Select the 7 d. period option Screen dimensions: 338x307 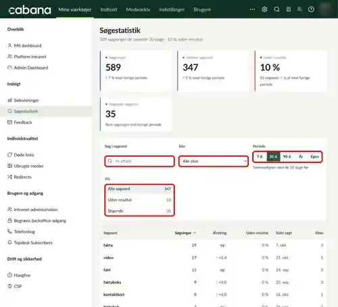260,157
